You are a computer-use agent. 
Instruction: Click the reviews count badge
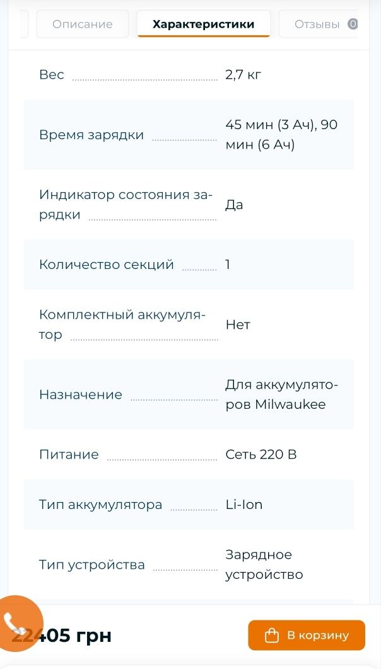click(353, 25)
